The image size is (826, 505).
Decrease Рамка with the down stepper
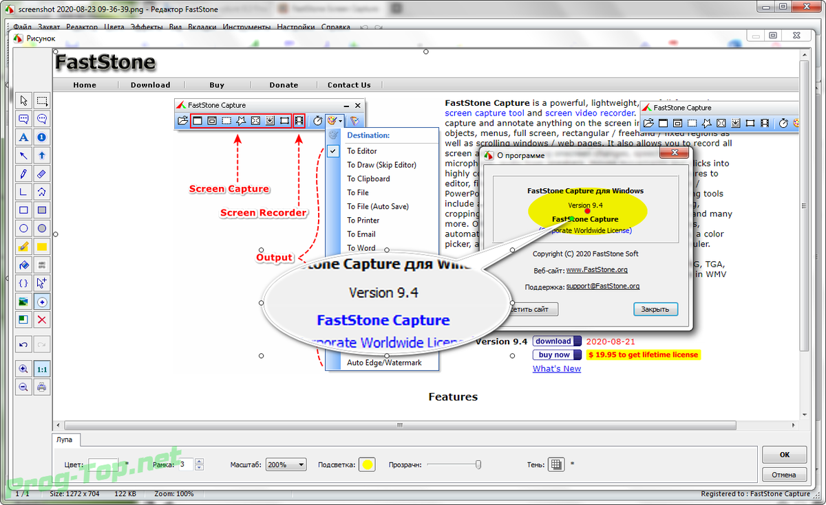point(200,468)
